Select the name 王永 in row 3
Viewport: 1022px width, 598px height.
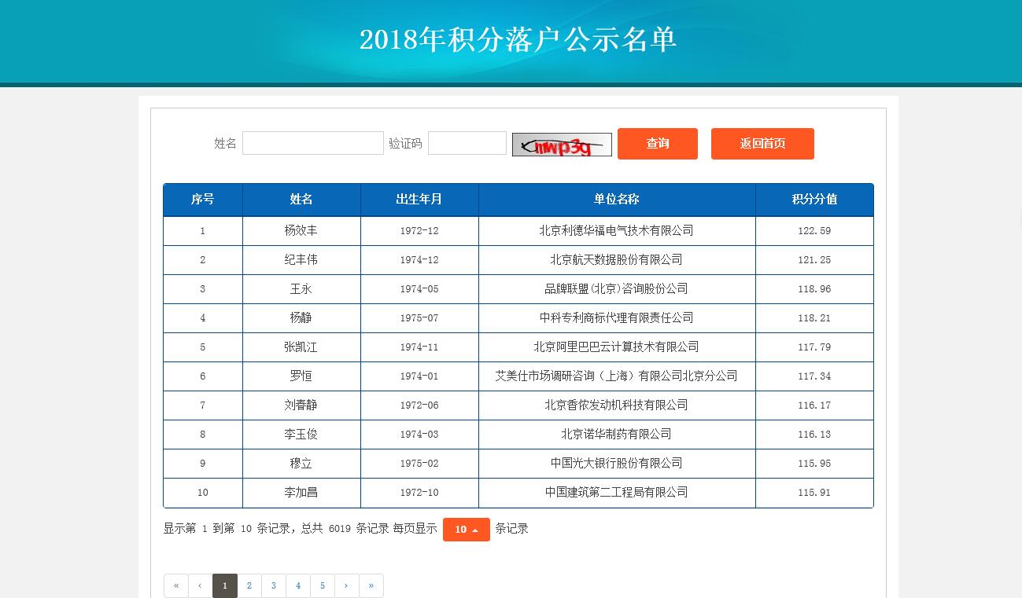click(x=301, y=289)
